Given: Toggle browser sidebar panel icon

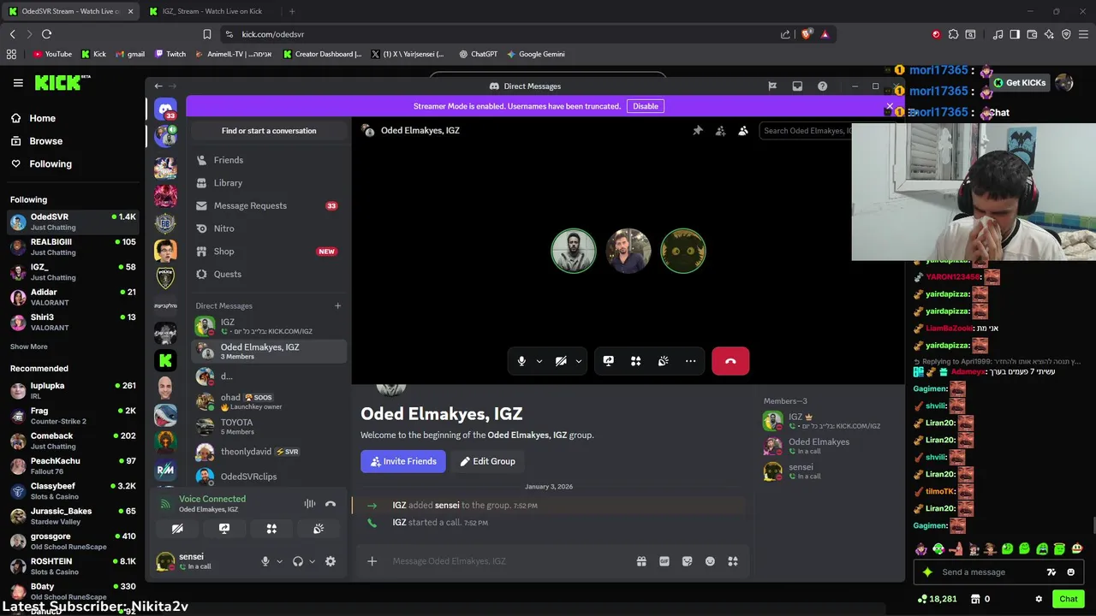Looking at the screenshot, I should (1015, 34).
